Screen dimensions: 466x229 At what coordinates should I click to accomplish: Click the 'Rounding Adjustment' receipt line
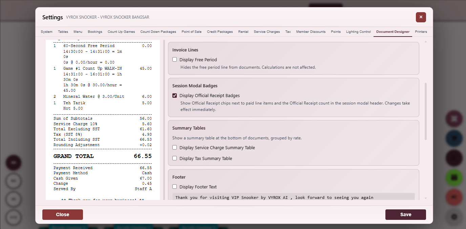pyautogui.click(x=103, y=145)
